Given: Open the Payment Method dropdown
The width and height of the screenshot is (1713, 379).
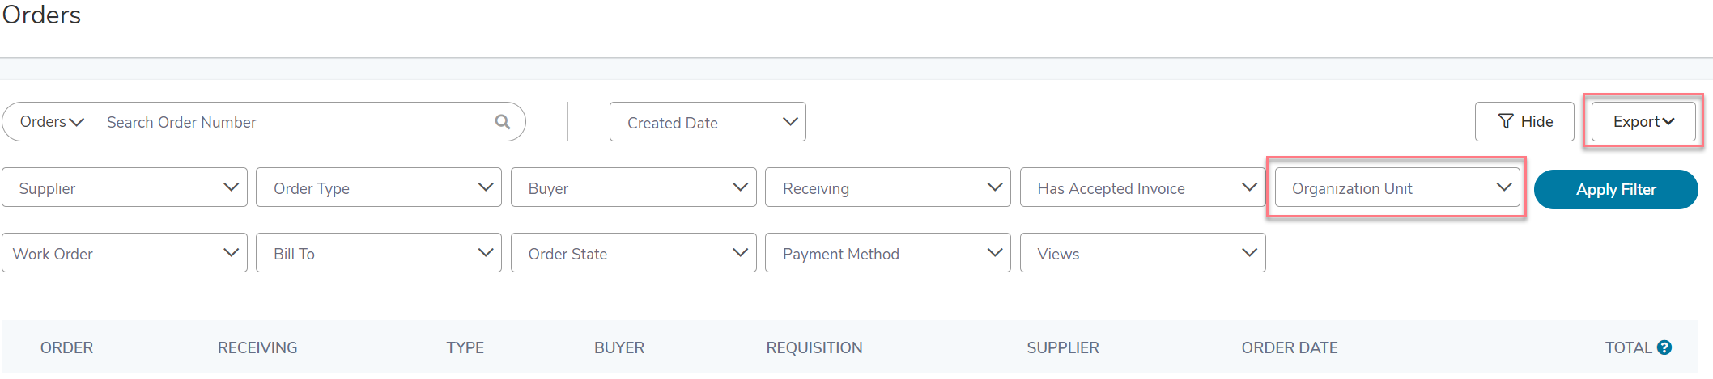Looking at the screenshot, I should tap(888, 253).
